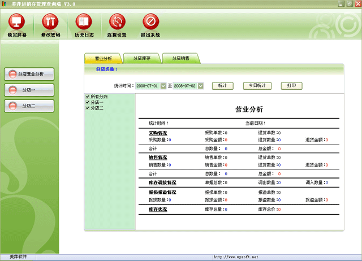Click the 统计 button
362x261 pixels.
[223, 86]
